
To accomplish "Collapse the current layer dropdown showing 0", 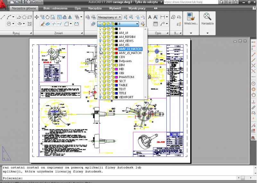I will 137,24.
